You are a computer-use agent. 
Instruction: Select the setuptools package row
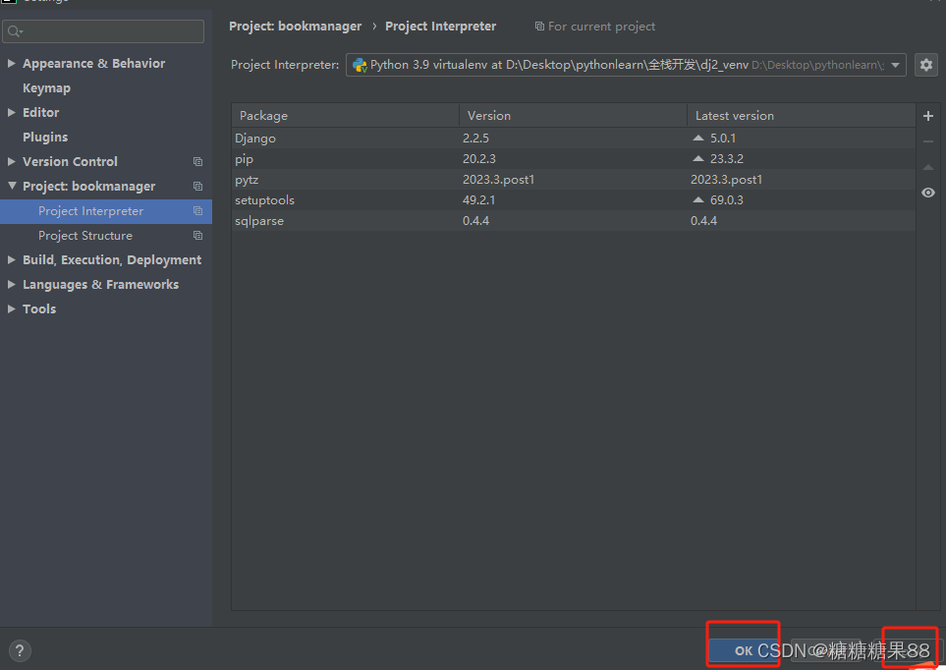pos(573,199)
